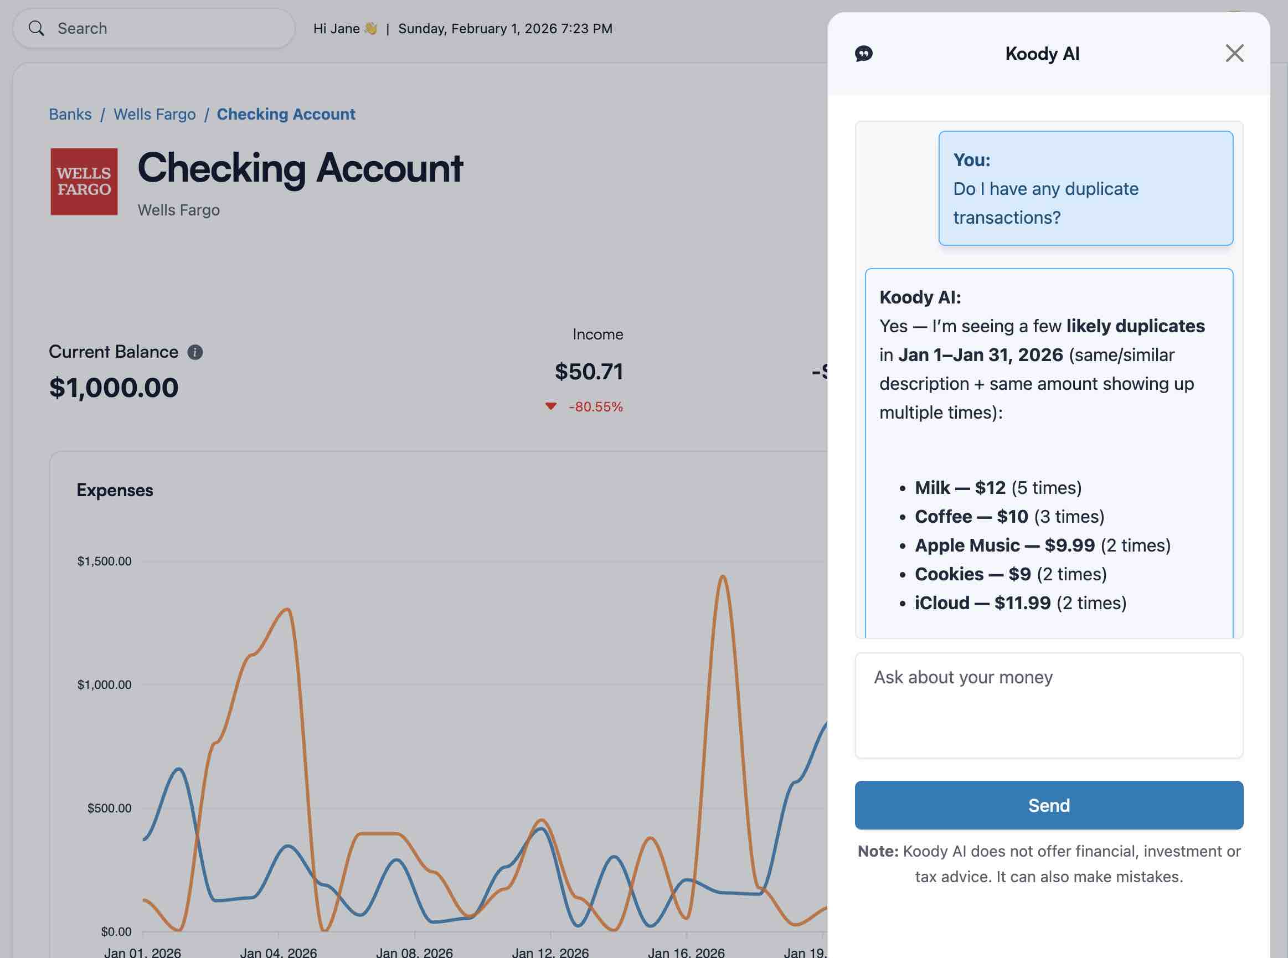Viewport: 1288px width, 958px height.
Task: Click the red decline arrow under Income
Action: (551, 406)
